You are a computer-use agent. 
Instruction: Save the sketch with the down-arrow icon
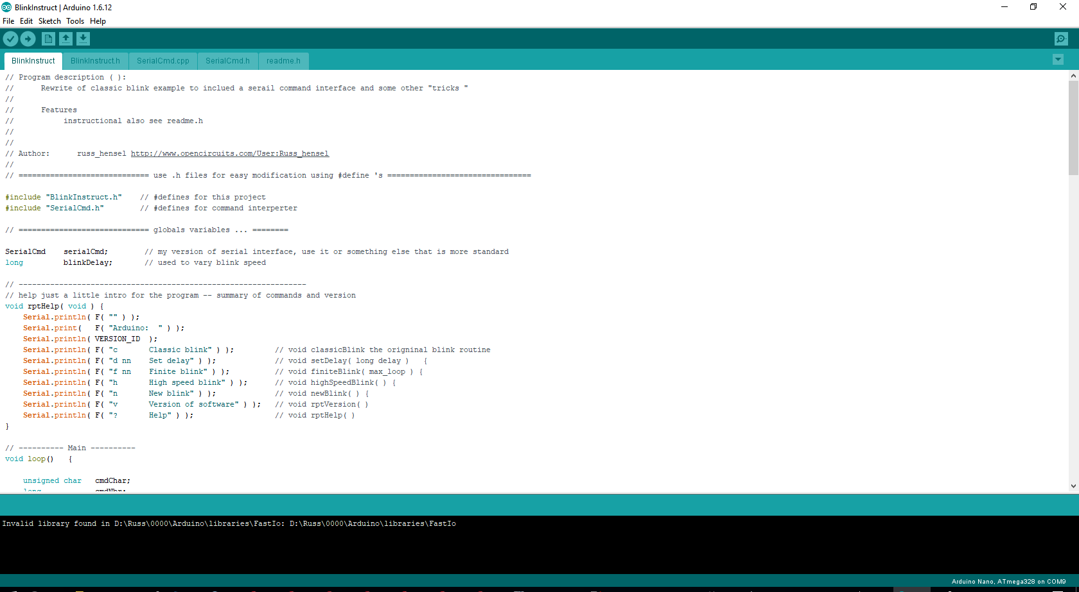[x=83, y=39]
